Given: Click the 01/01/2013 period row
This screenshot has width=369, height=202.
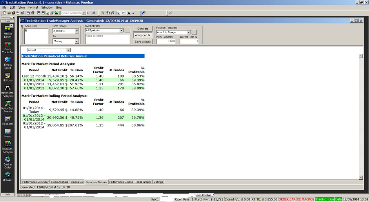Looking at the screenshot, I should (83, 84).
